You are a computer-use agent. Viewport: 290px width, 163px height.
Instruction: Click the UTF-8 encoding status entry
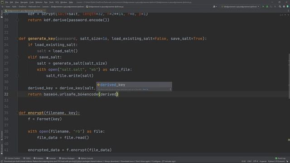point(256,161)
